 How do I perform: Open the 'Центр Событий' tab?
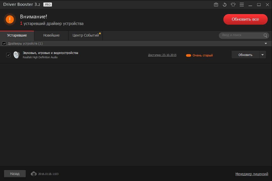pyautogui.click(x=86, y=35)
